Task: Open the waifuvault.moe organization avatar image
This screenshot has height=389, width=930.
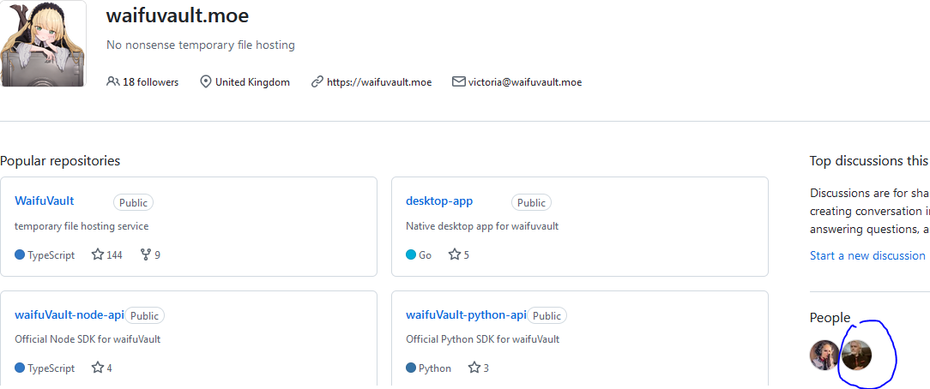Action: click(x=43, y=43)
